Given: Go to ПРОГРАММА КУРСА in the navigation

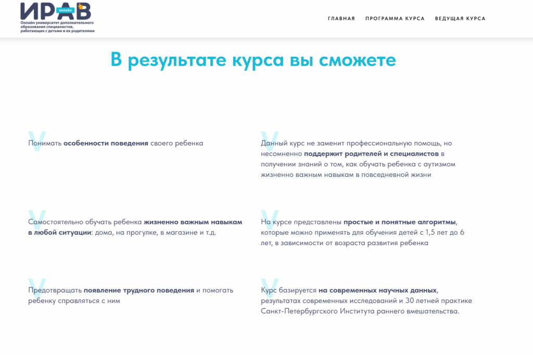Looking at the screenshot, I should pos(395,19).
